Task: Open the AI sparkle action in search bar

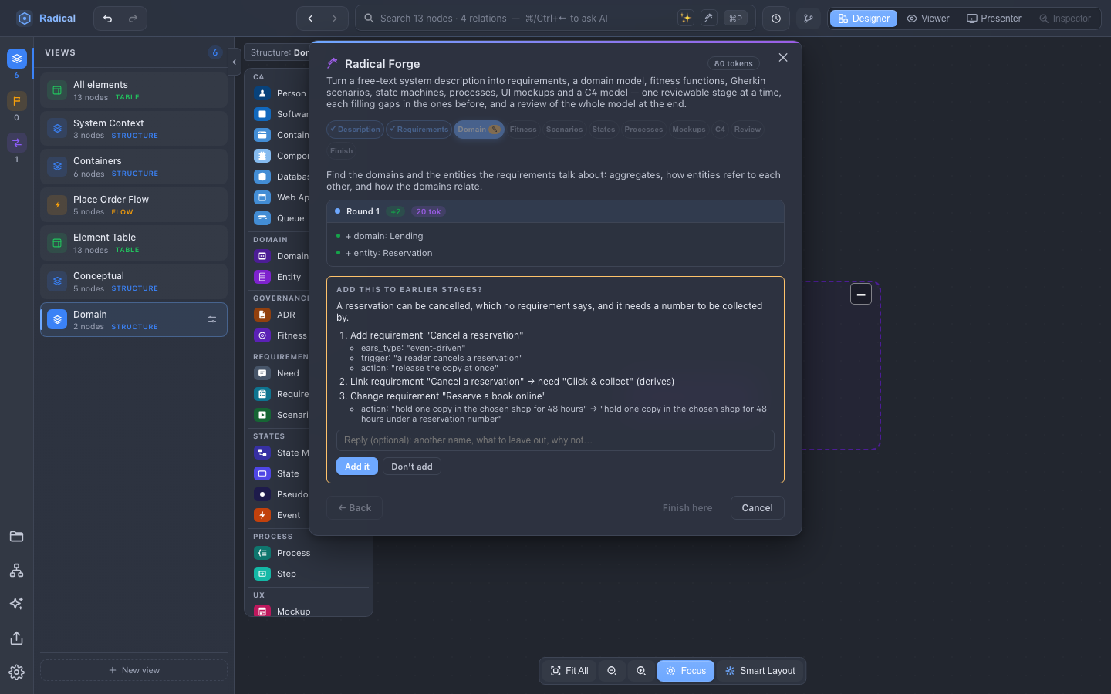Action: click(x=685, y=19)
